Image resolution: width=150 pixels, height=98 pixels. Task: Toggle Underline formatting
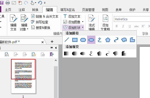click(130, 26)
